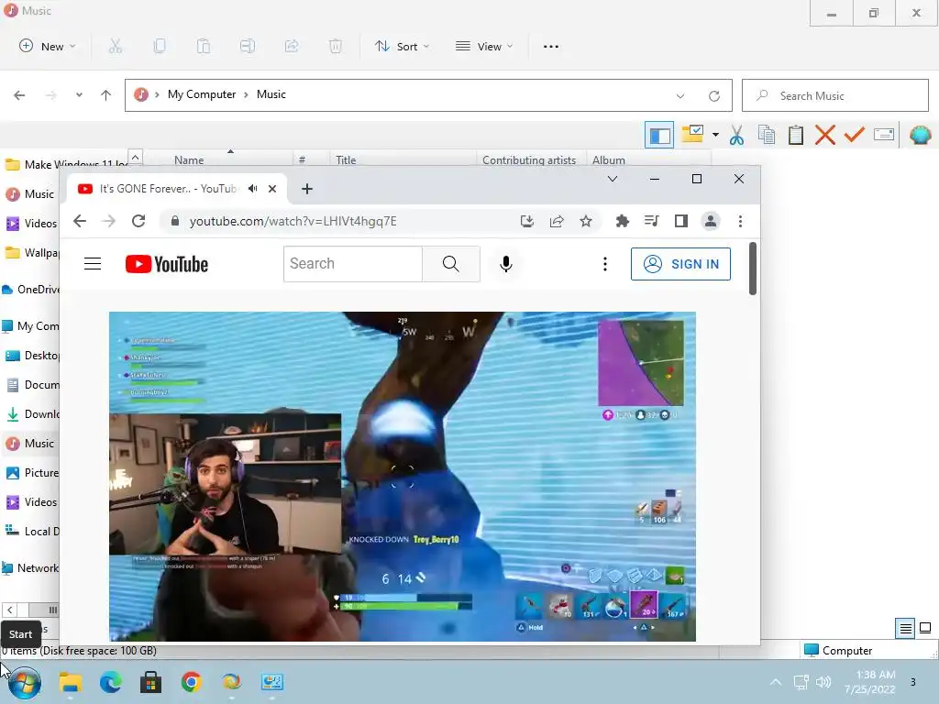
Task: Open File Explorer from the taskbar
Action: 70,682
